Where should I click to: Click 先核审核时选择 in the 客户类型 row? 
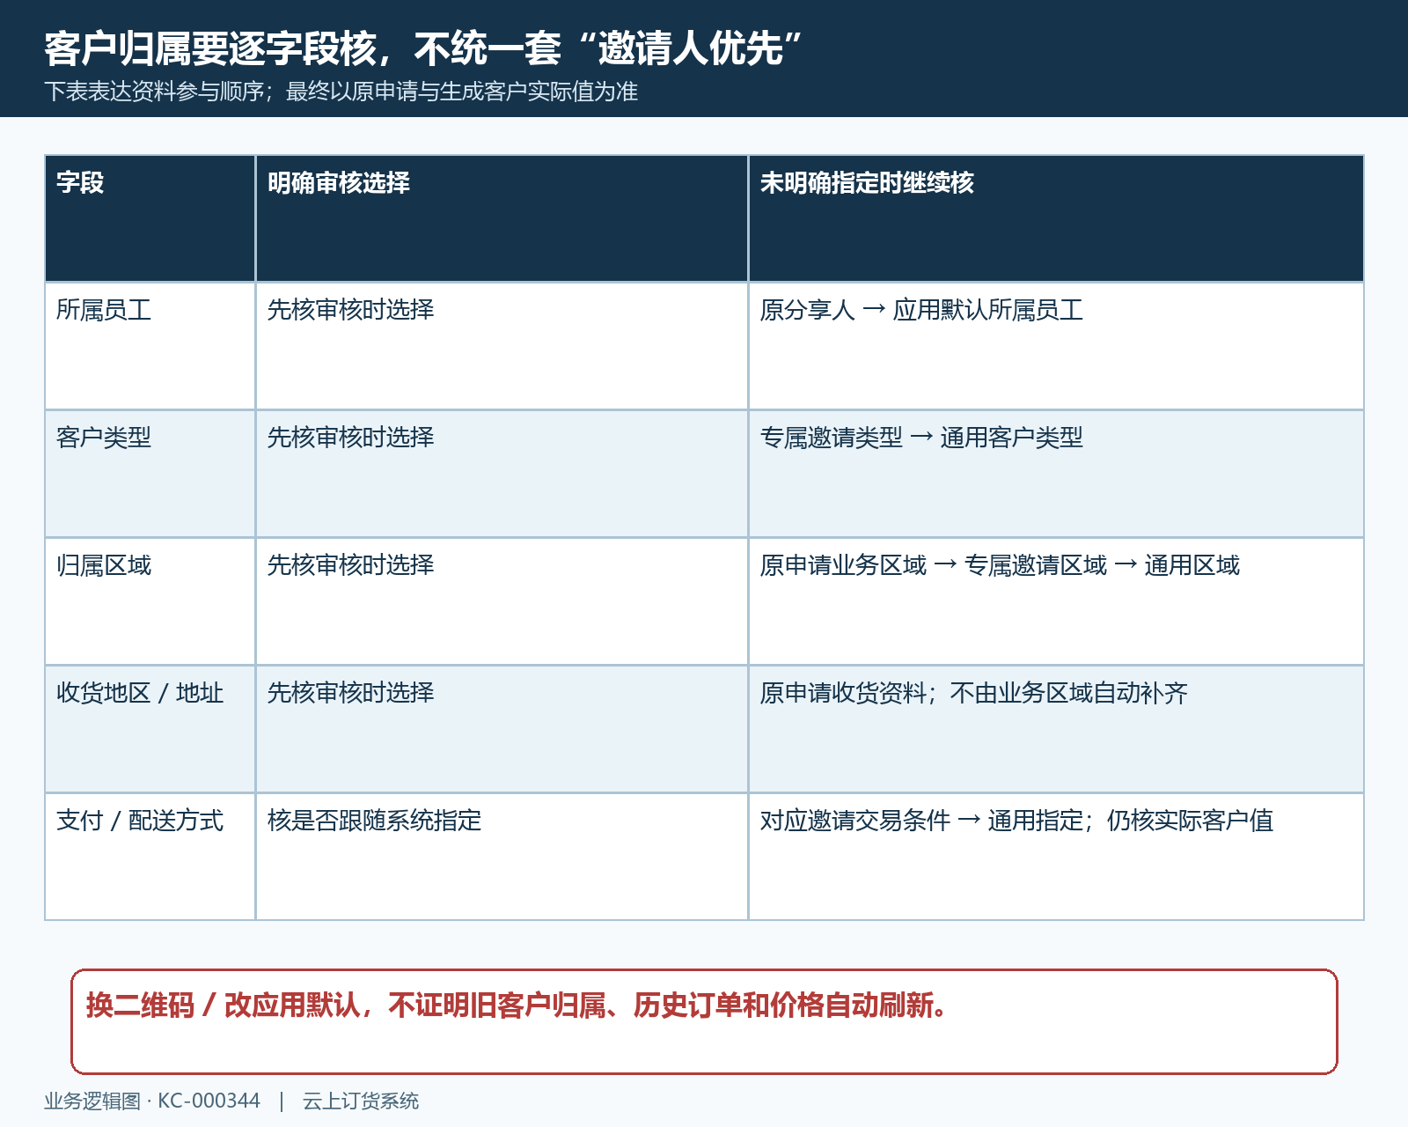(x=351, y=438)
